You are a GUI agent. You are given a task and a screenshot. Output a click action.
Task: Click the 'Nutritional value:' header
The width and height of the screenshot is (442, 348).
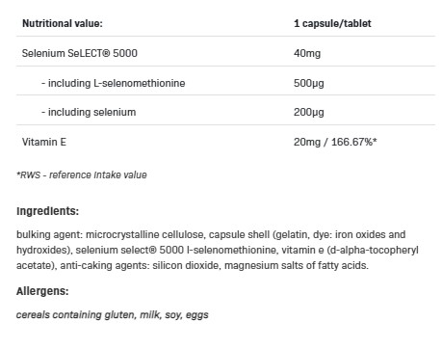[63, 23]
